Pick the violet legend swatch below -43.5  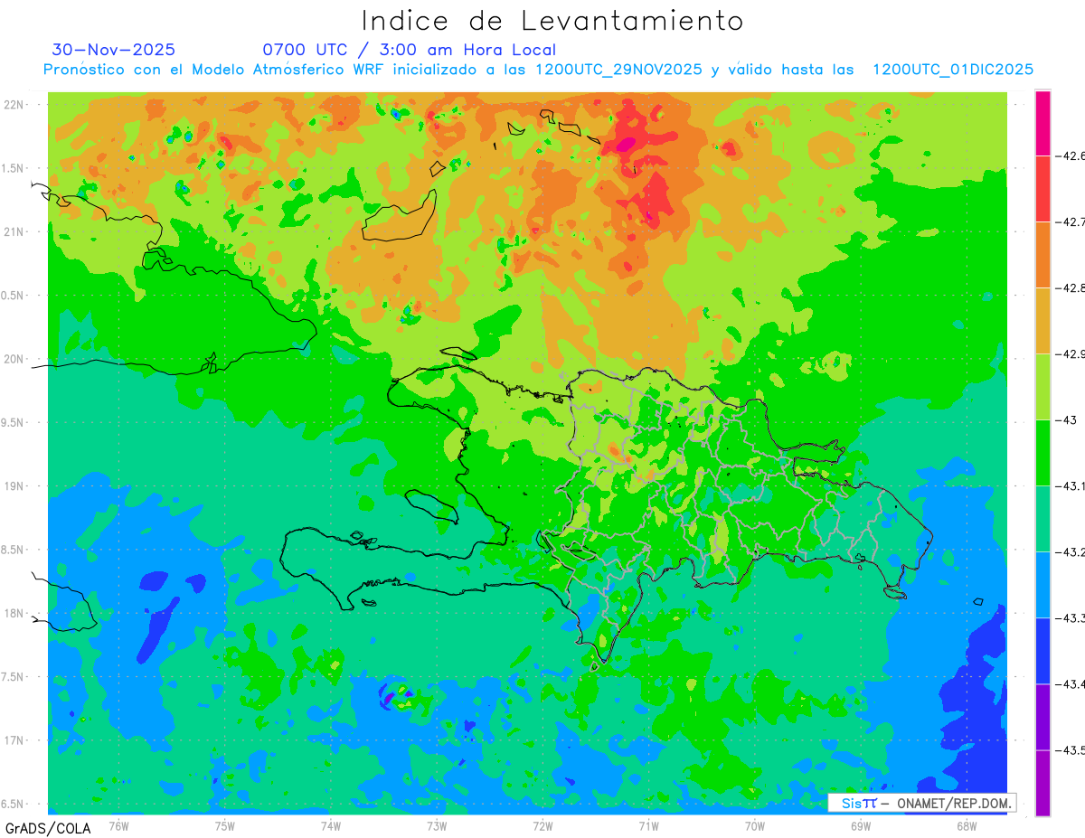(1043, 783)
